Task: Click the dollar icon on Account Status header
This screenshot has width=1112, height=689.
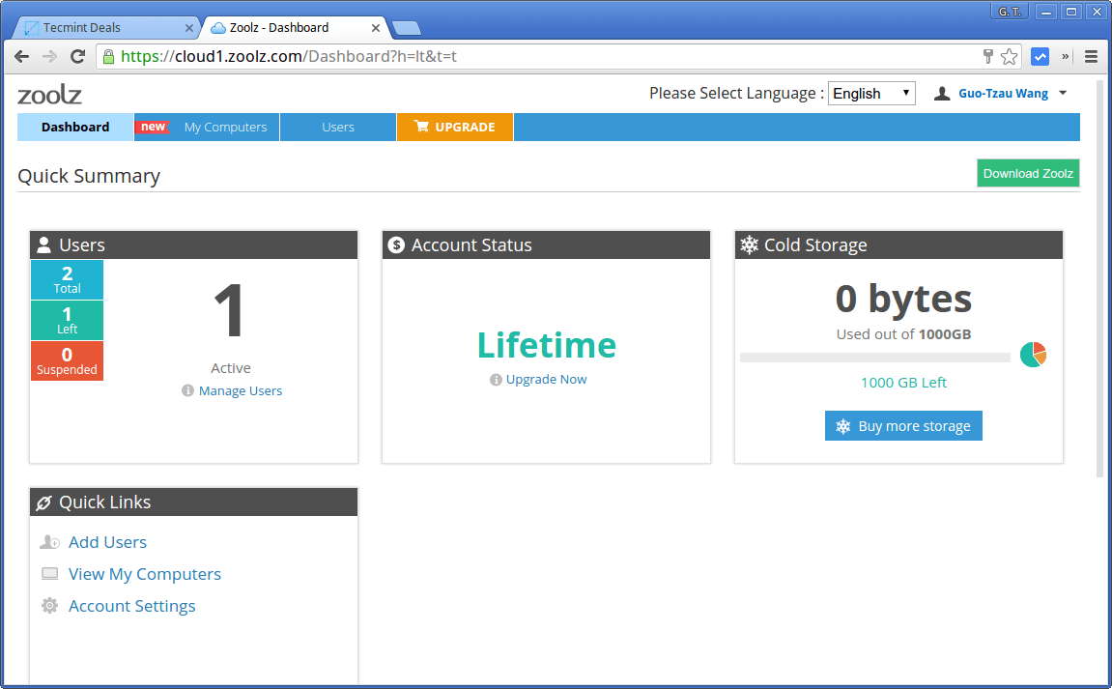Action: tap(396, 244)
